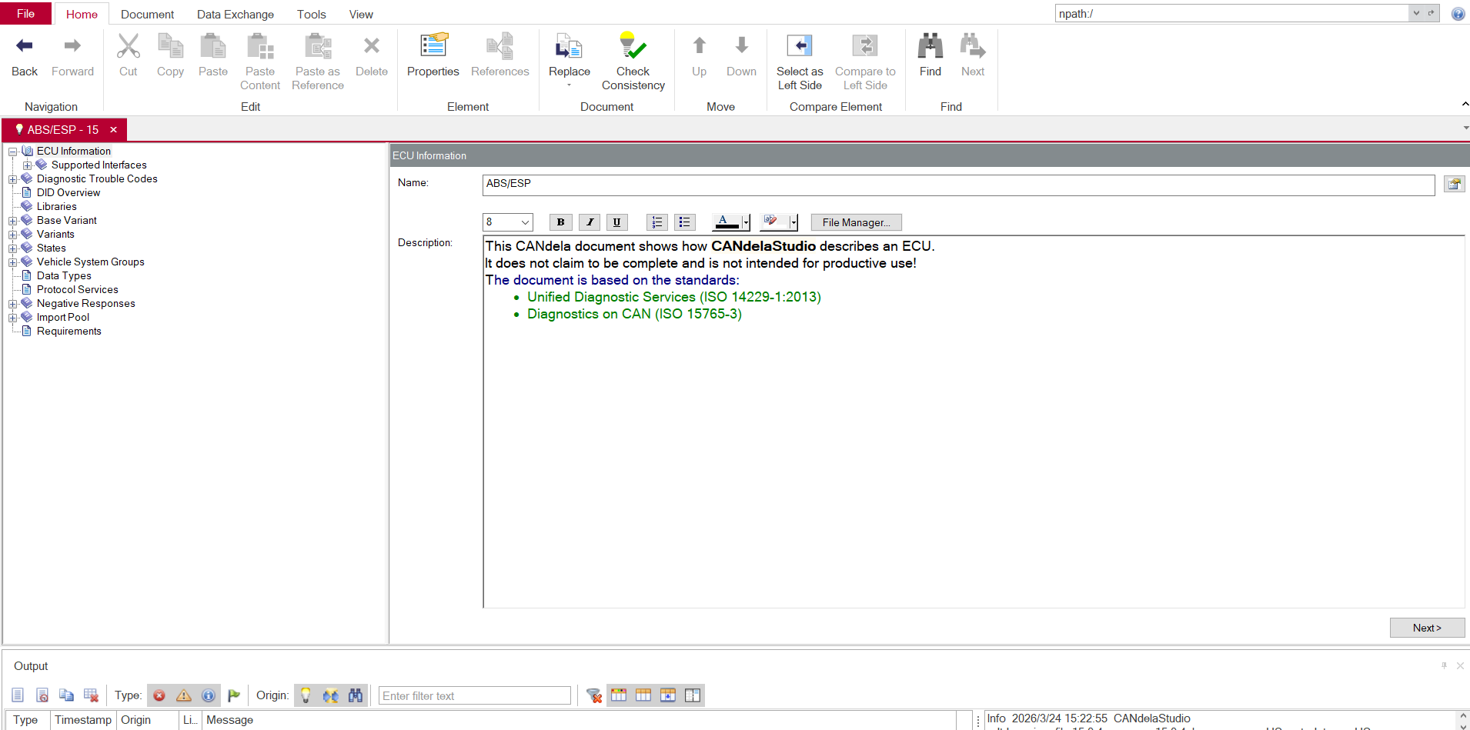
Task: Click the File Manager... button
Action: pos(856,222)
